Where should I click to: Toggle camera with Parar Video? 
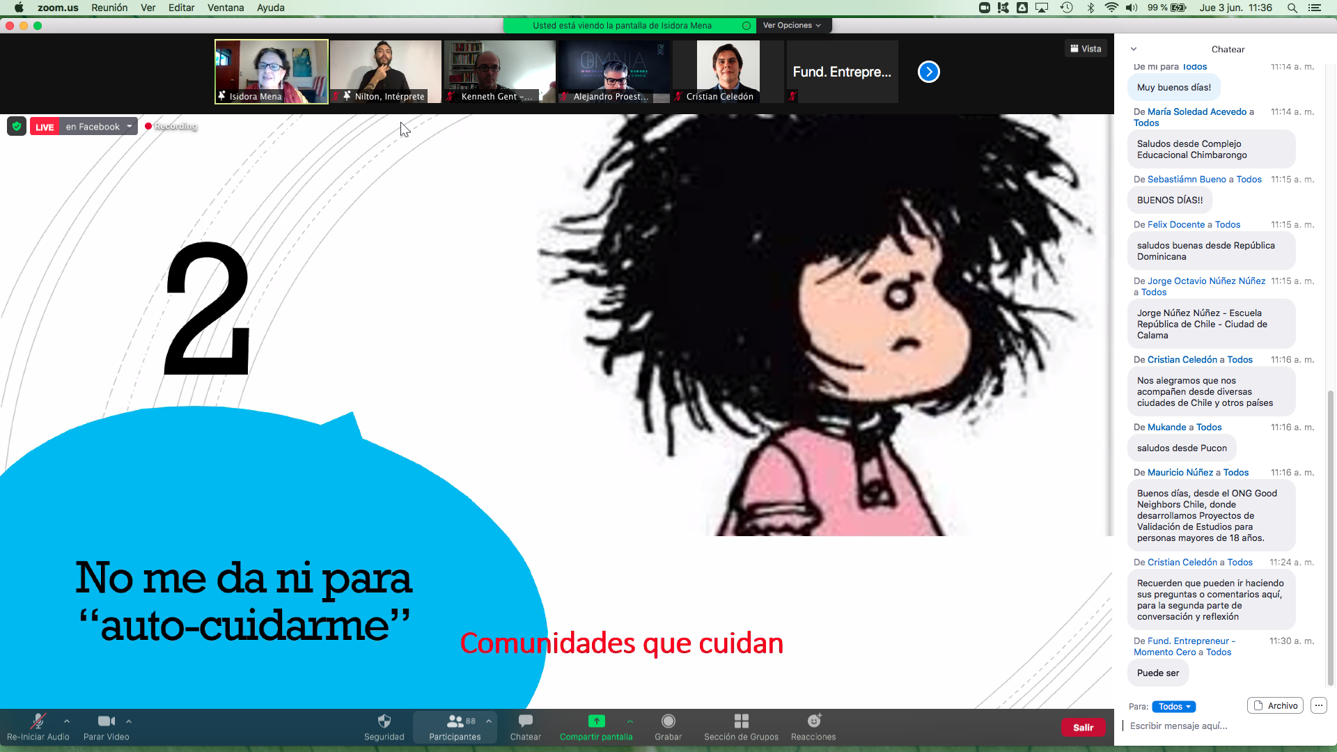click(x=106, y=721)
